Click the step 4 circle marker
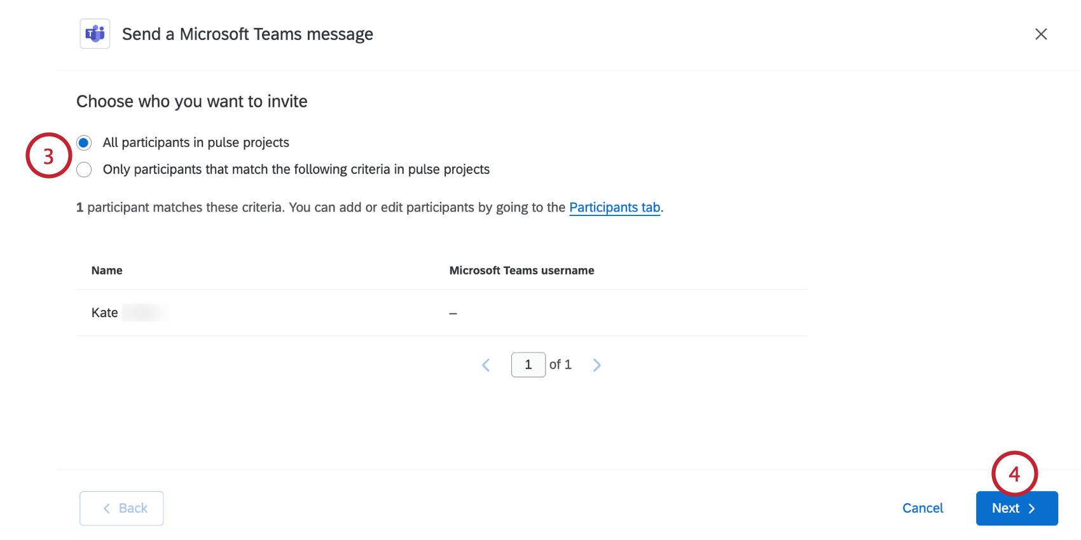 tap(1014, 474)
